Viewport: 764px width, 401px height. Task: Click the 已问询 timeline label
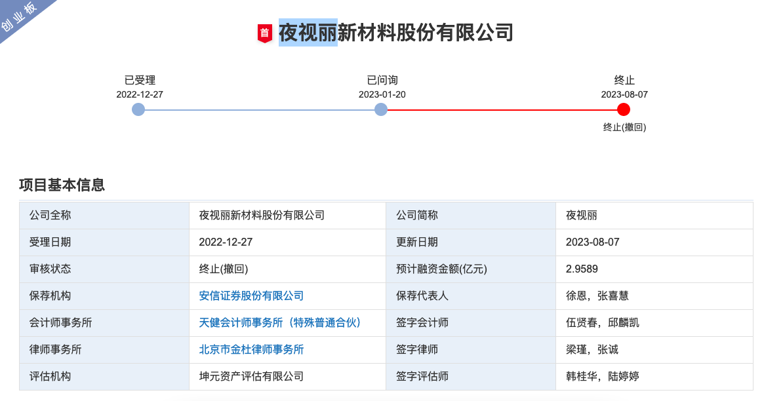pyautogui.click(x=382, y=80)
